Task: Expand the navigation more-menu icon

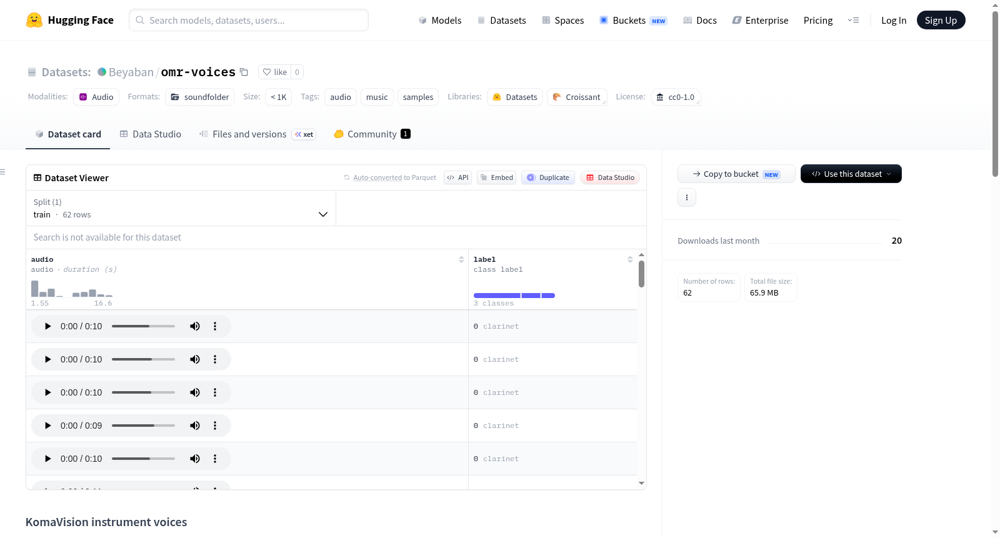Action: point(853,20)
